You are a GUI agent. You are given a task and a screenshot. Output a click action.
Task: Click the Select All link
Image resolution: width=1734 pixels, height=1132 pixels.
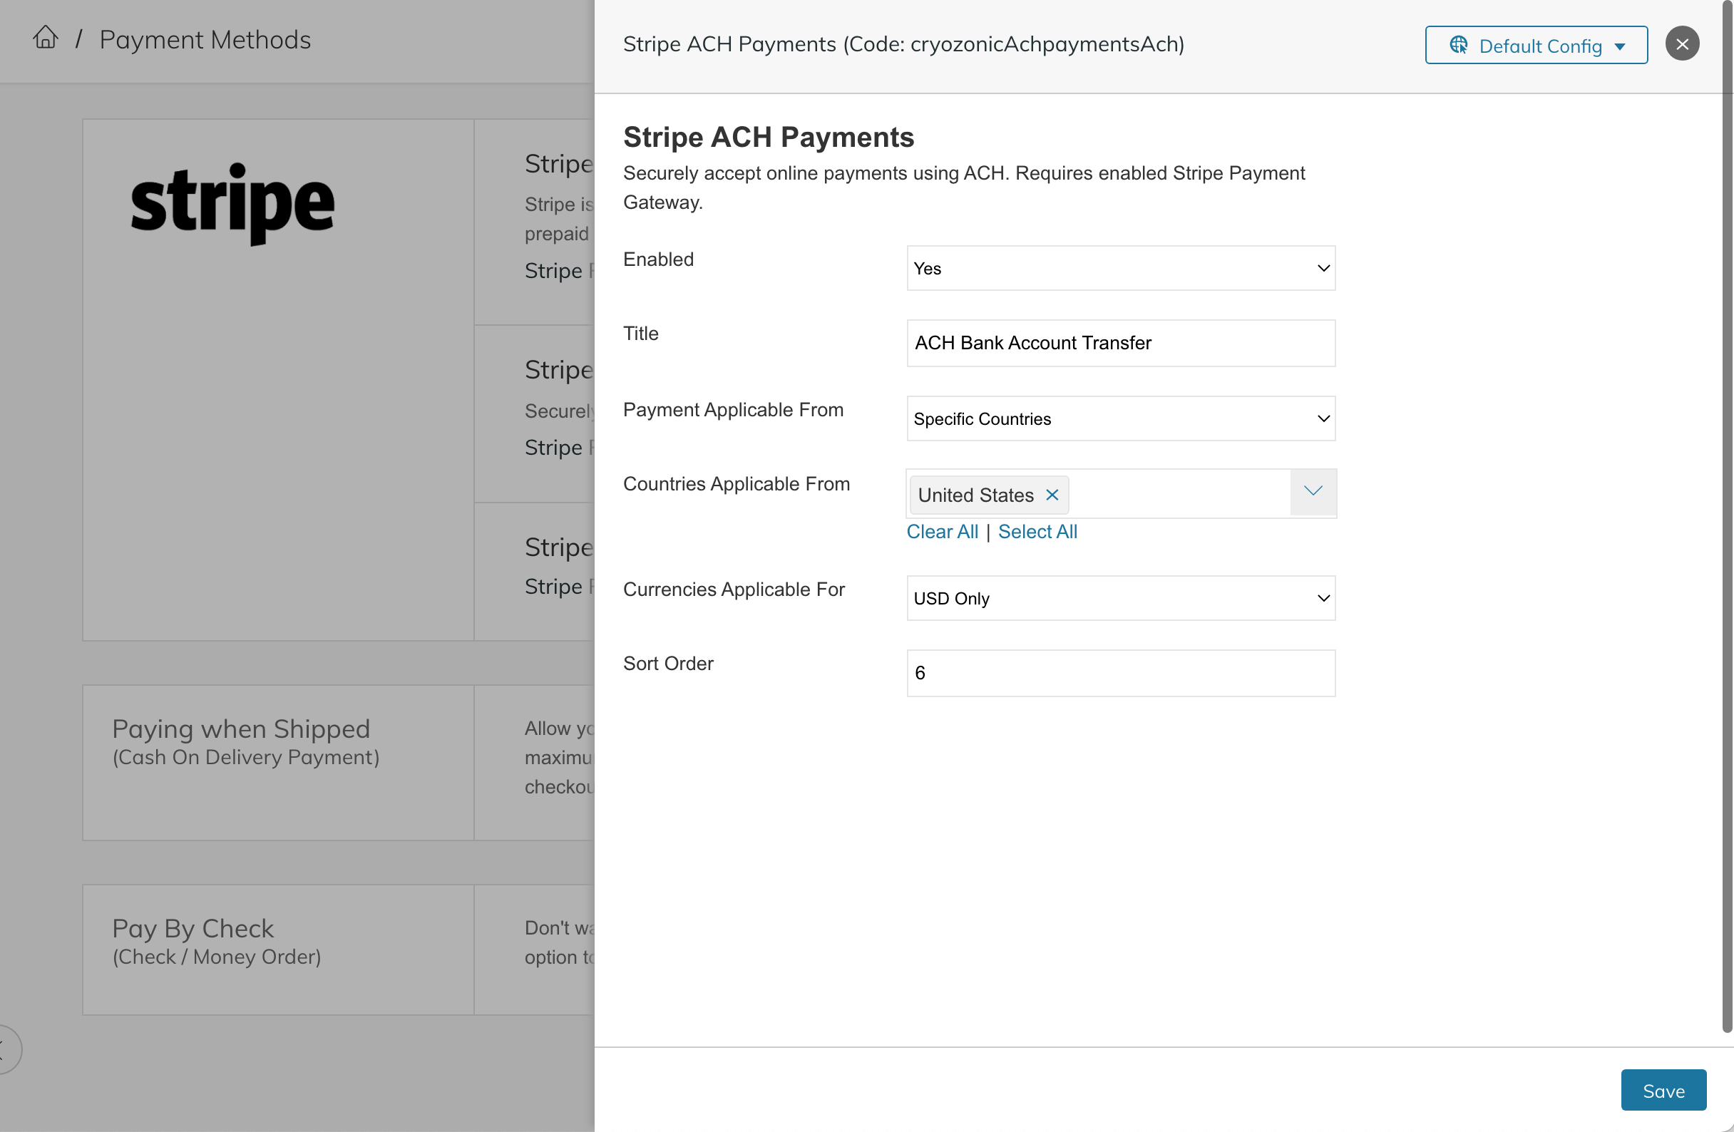(x=1037, y=532)
